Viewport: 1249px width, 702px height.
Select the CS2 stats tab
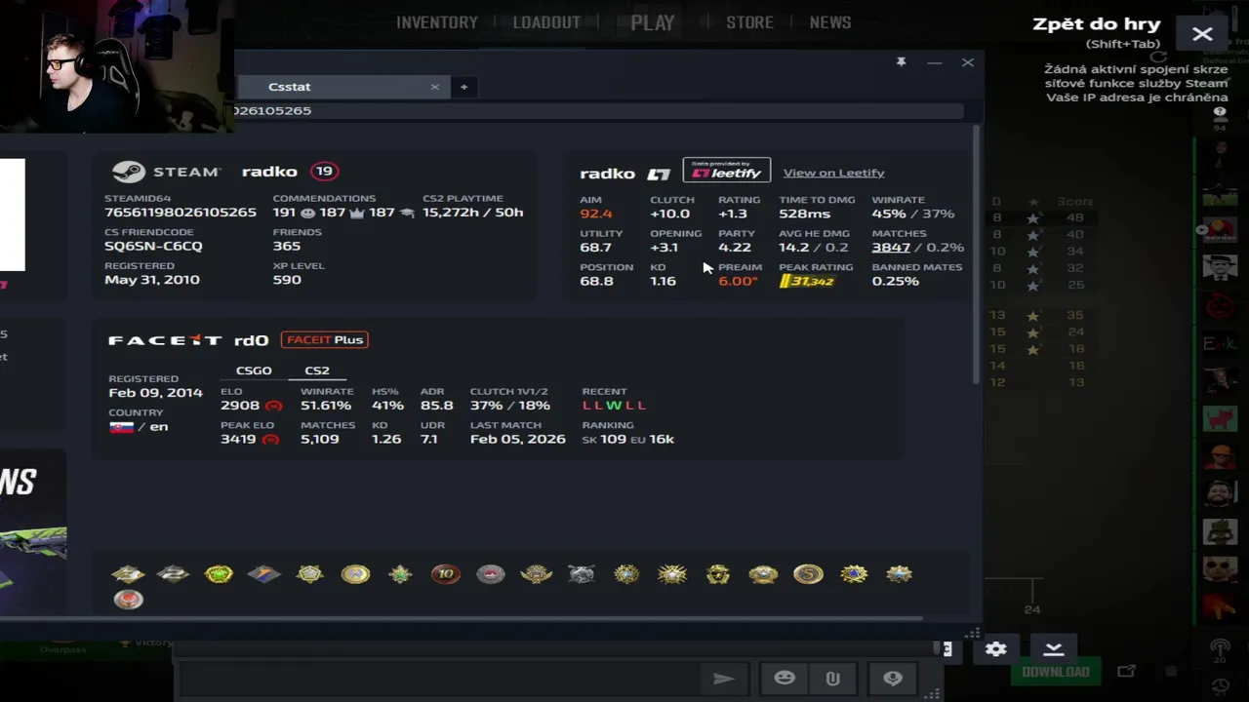point(317,370)
